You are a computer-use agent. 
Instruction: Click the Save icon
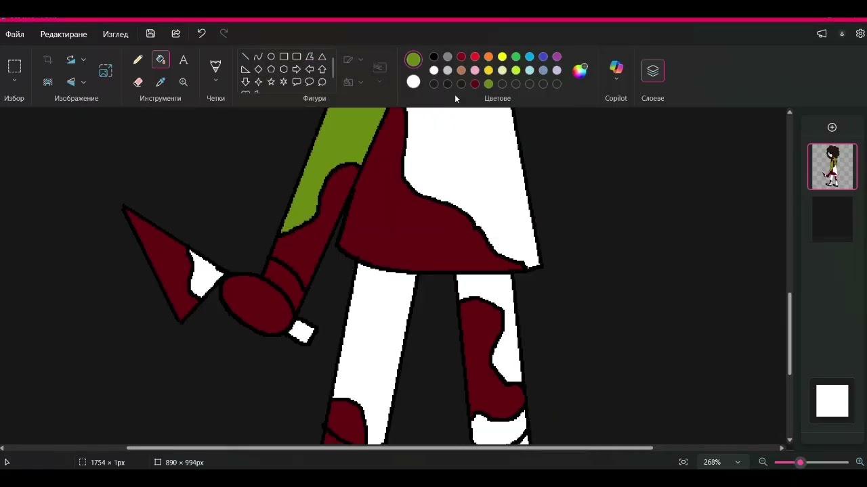[x=150, y=34]
